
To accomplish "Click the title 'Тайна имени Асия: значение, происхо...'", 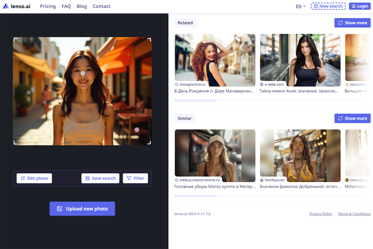I will point(299,91).
